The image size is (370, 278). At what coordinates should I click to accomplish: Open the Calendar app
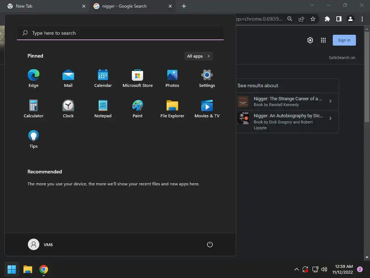click(103, 79)
